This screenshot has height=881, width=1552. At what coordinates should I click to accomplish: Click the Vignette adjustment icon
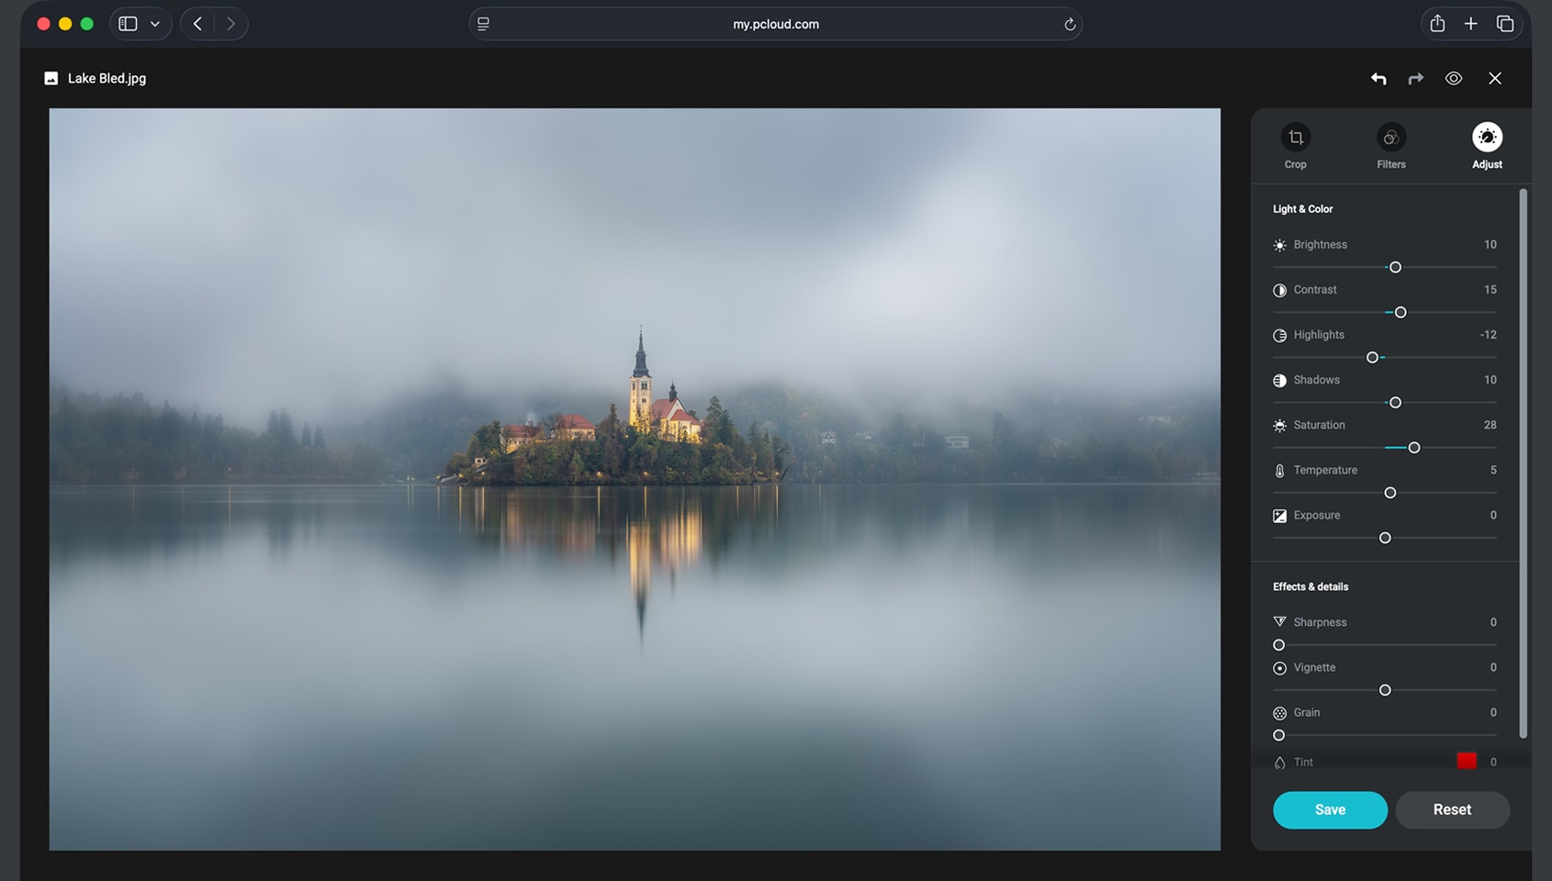1279,668
